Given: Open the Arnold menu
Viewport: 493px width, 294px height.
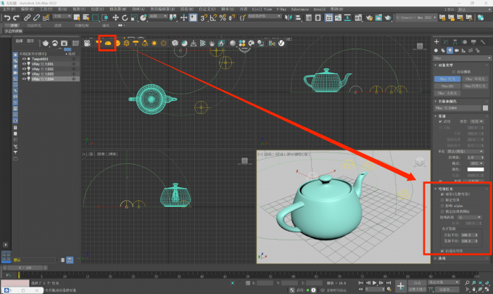Looking at the screenshot, I should point(319,9).
